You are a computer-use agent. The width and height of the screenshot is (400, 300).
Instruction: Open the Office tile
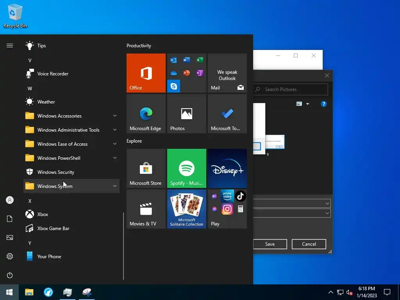pos(146,73)
